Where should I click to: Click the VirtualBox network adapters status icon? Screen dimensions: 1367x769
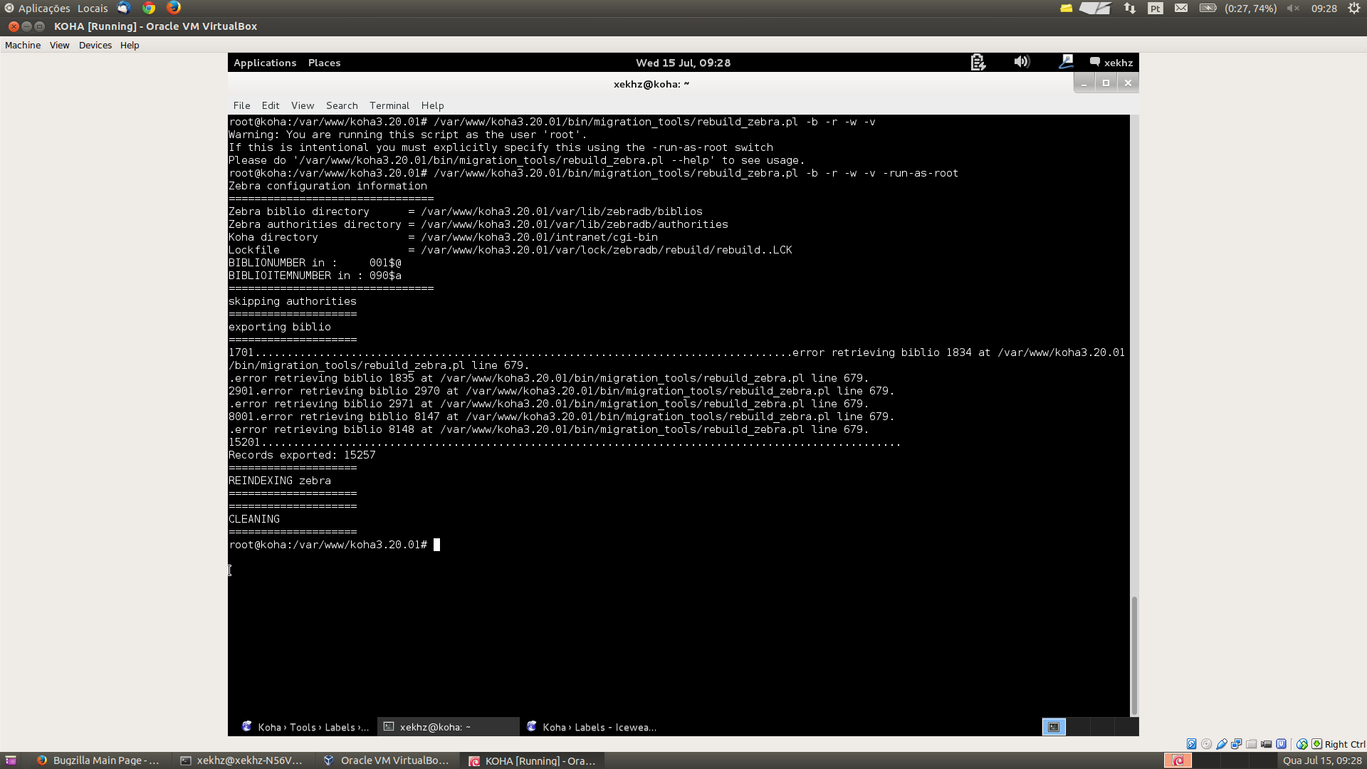tap(1236, 744)
